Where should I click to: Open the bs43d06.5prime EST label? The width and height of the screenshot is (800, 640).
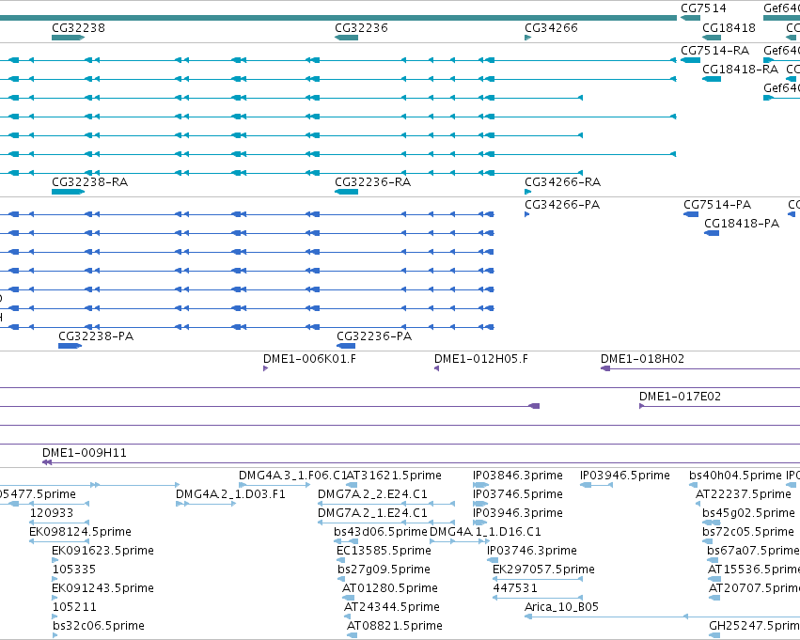(381, 532)
